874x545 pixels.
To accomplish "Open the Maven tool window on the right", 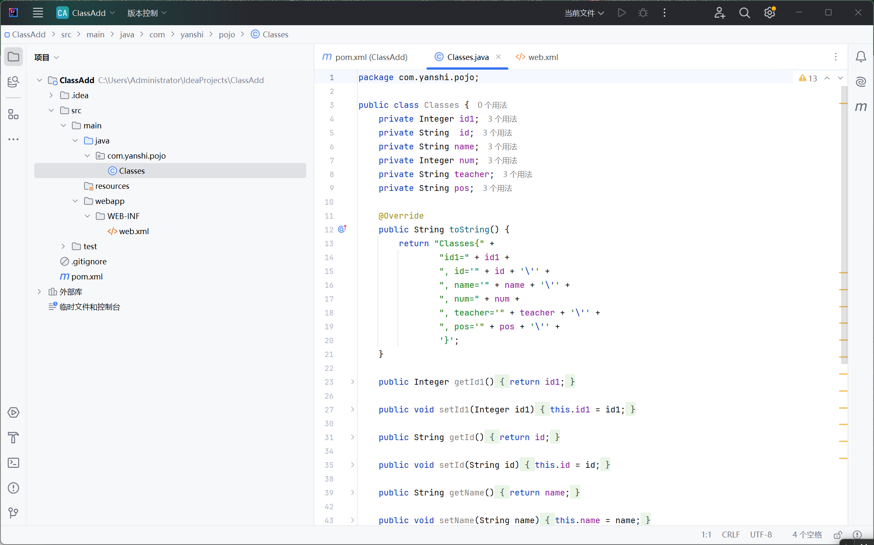I will point(861,107).
